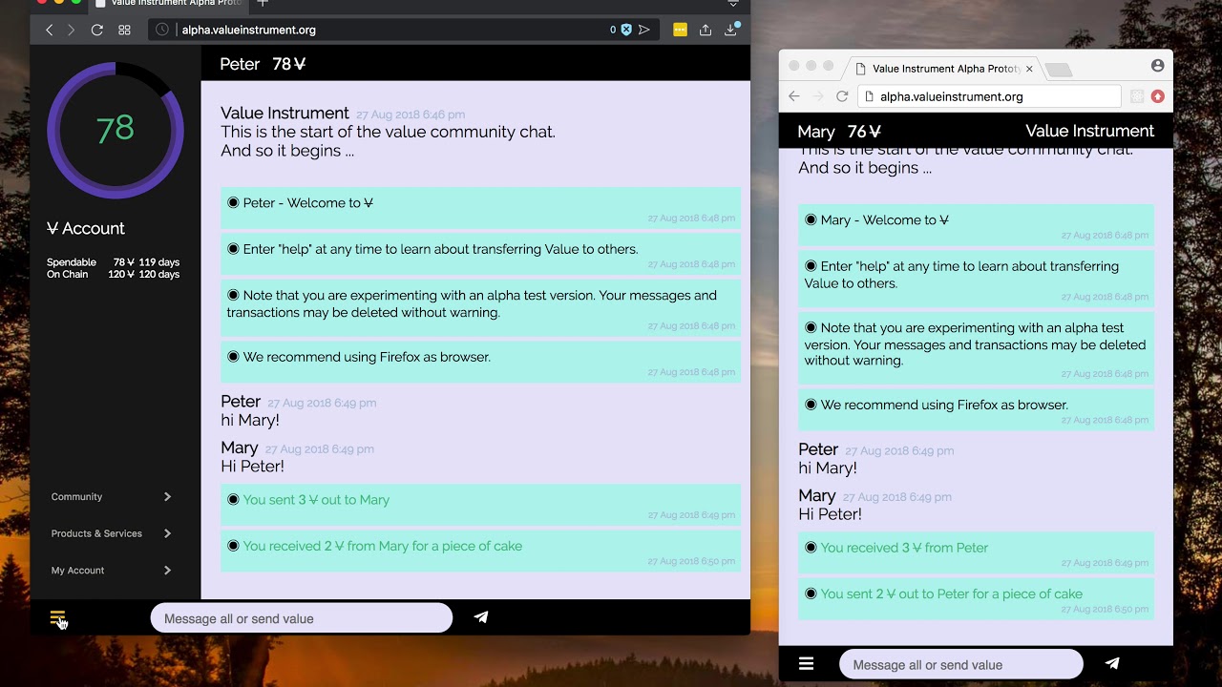Reload the page in Mary's Chrome window
This screenshot has height=687, width=1222.
click(842, 96)
